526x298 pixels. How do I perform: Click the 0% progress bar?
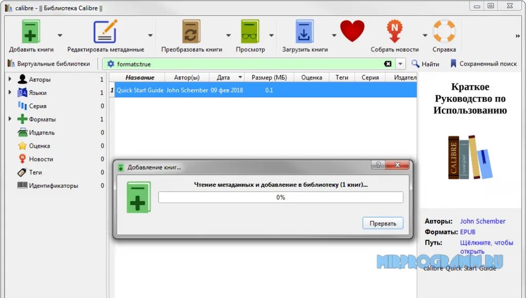tap(280, 197)
